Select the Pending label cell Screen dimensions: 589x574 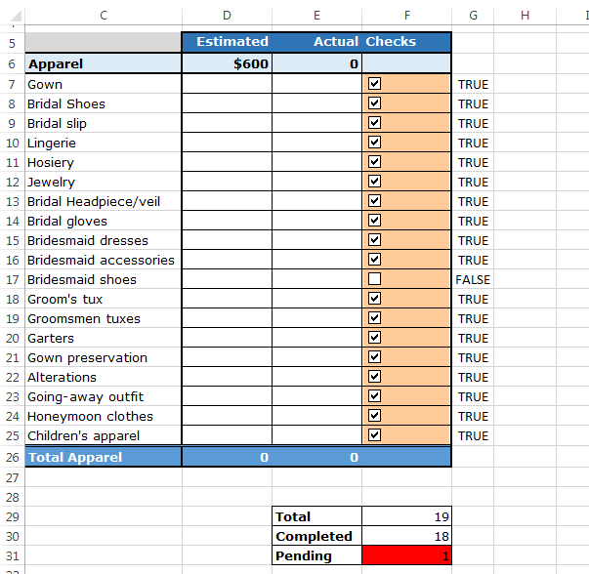click(317, 555)
